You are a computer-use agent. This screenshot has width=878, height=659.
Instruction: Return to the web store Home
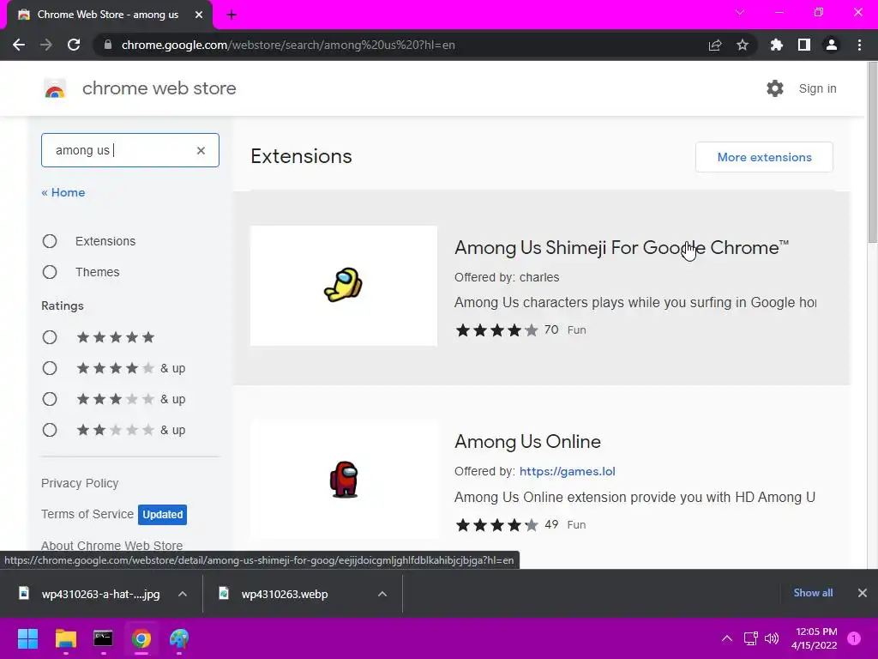click(x=63, y=193)
